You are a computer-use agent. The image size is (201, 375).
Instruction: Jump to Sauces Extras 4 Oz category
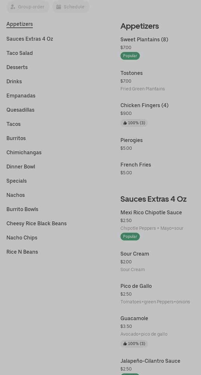tap(30, 39)
